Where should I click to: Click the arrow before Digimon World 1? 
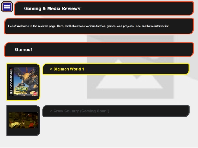pos(51,69)
